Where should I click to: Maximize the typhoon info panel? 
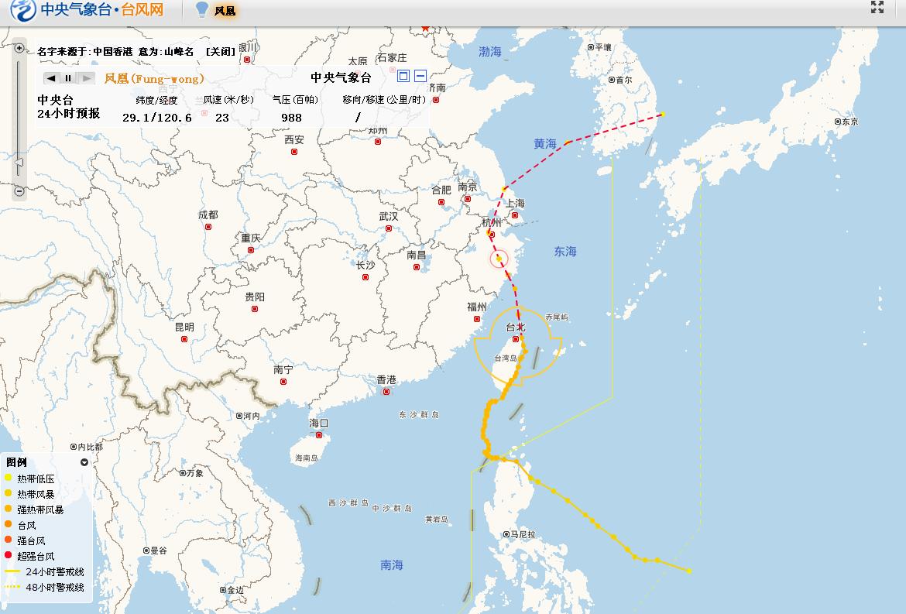coord(403,76)
